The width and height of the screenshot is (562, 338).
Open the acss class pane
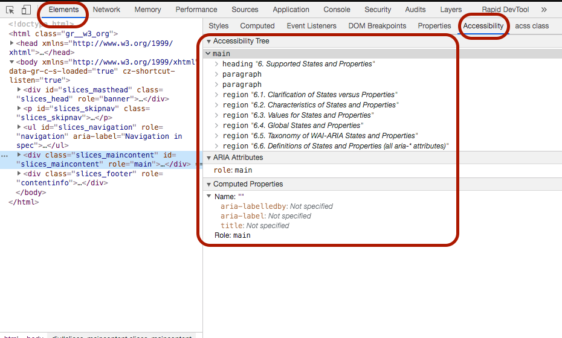532,26
